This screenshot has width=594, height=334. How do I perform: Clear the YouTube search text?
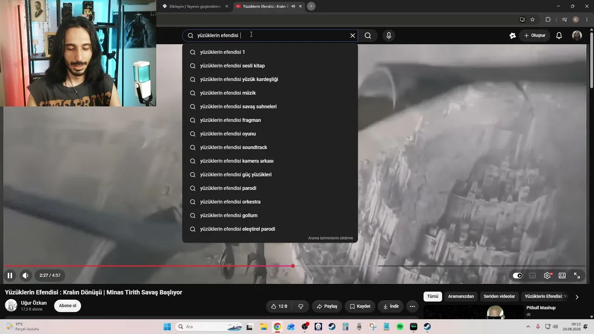(353, 36)
